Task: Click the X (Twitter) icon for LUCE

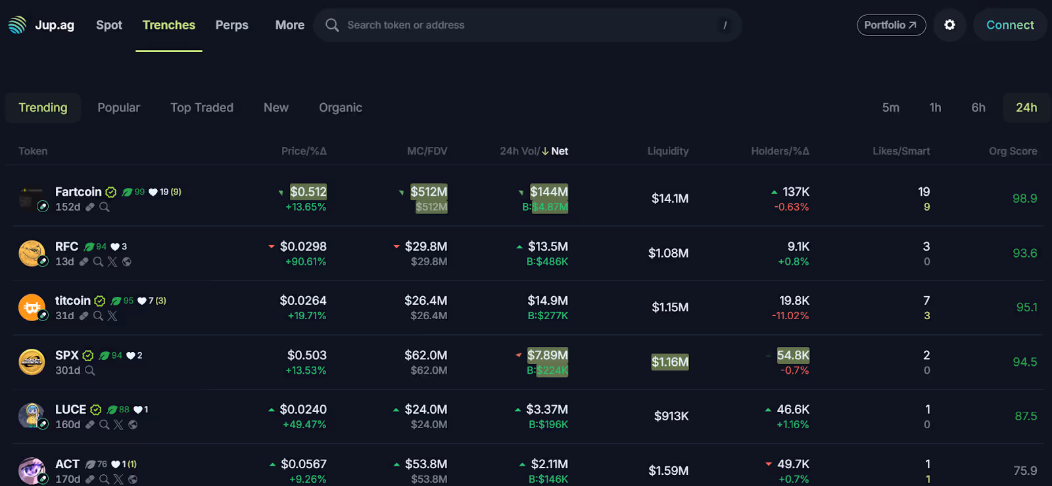Action: coord(118,424)
